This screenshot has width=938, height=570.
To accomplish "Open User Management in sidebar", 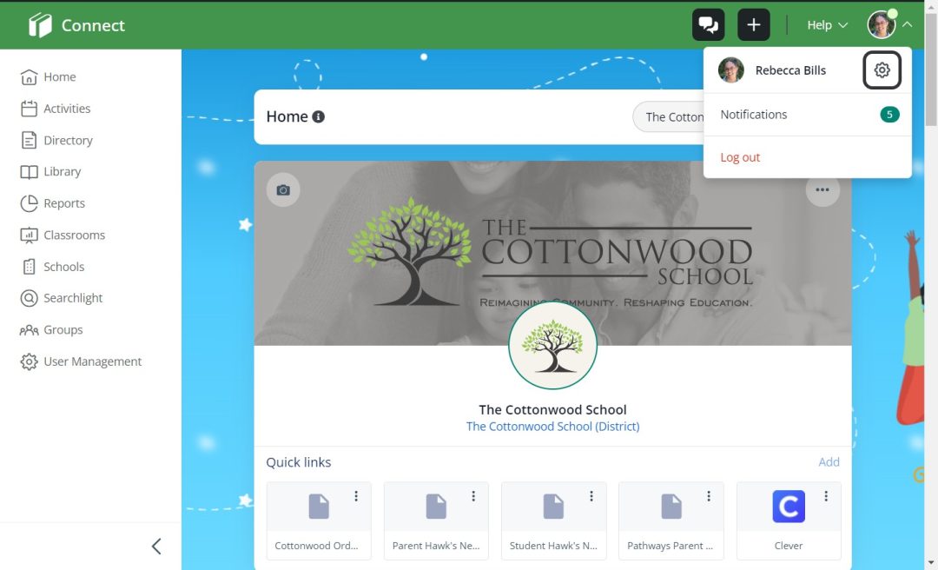I will click(92, 361).
